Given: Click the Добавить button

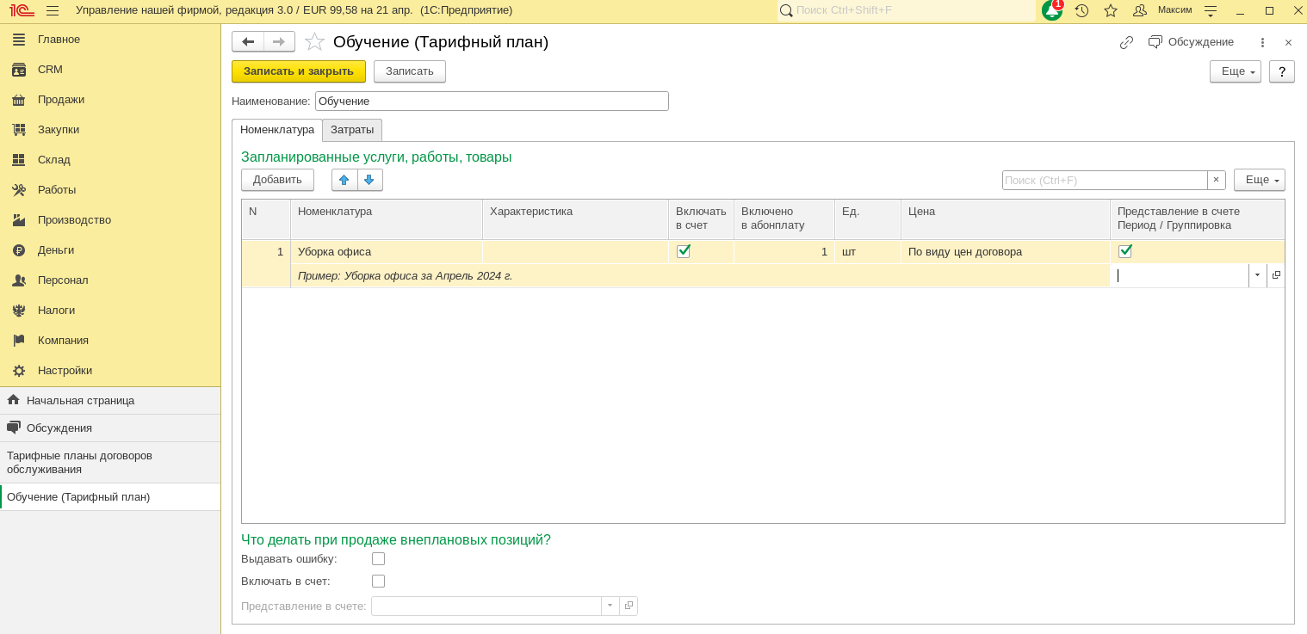Looking at the screenshot, I should click(x=277, y=180).
